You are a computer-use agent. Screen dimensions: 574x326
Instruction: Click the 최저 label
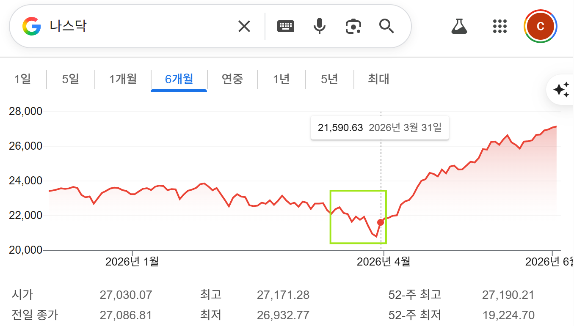[x=211, y=315]
